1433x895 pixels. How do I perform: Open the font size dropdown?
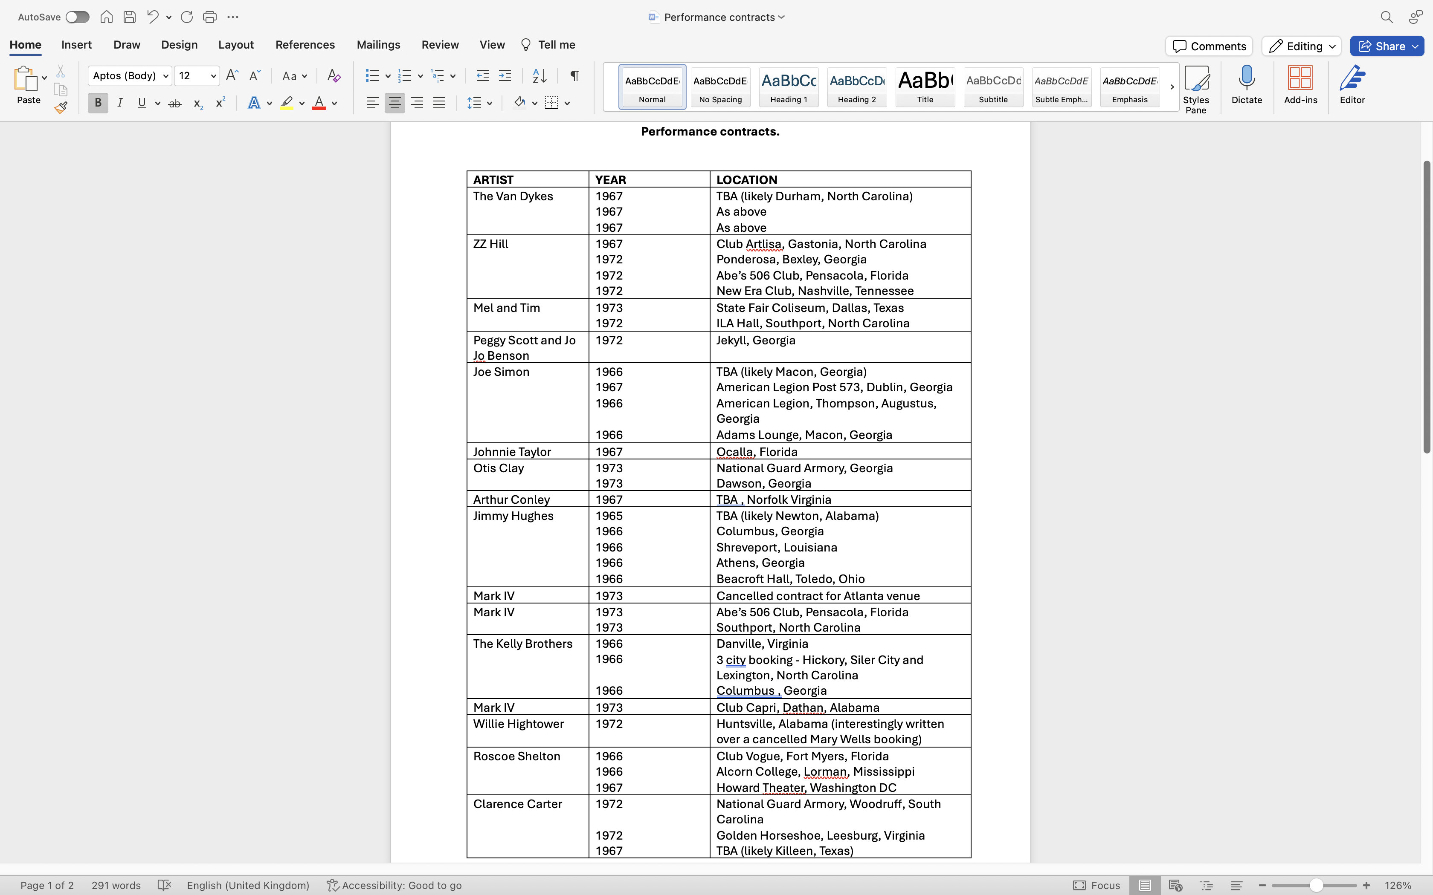pos(213,76)
